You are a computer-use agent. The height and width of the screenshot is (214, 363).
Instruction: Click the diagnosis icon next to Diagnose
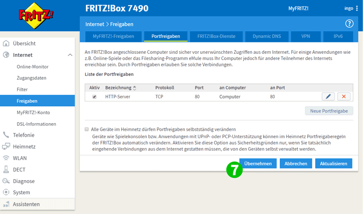(x=6, y=181)
